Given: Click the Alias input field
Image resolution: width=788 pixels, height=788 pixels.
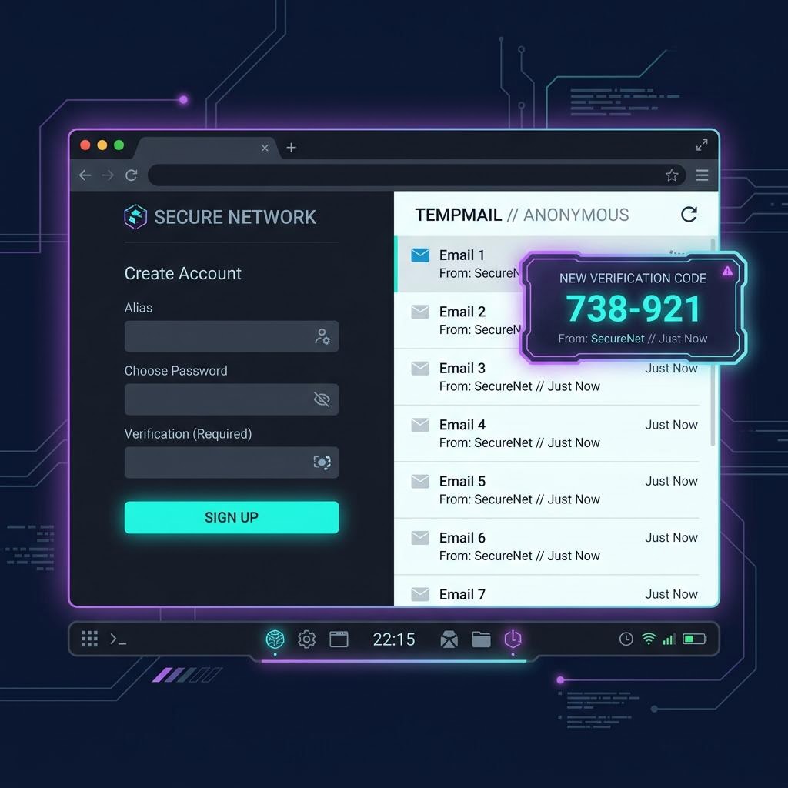Looking at the screenshot, I should pyautogui.click(x=232, y=336).
